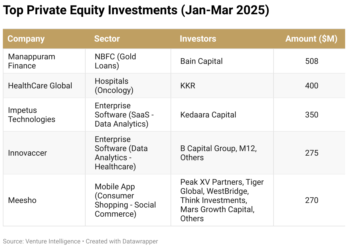Screen dimensions: 348x248
Task: Select the Innovaccer company cell
Action: tap(27, 153)
